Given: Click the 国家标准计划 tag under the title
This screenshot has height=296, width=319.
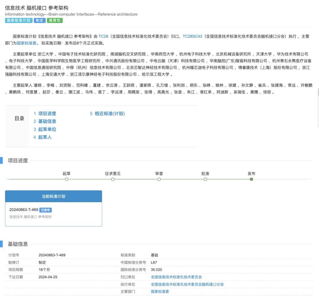Looking at the screenshot, I should pos(18,20).
